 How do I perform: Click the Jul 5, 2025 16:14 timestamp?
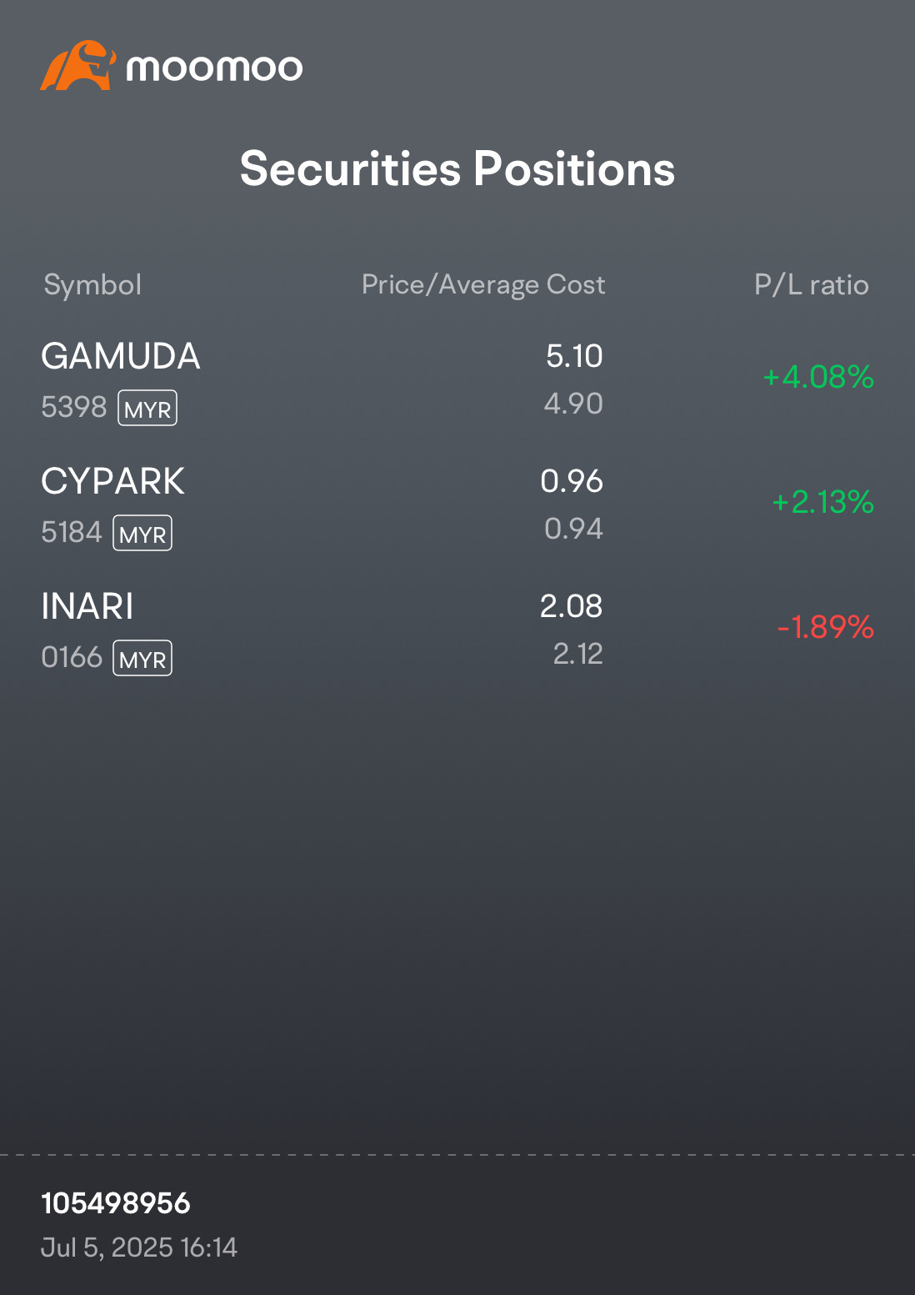click(139, 1247)
